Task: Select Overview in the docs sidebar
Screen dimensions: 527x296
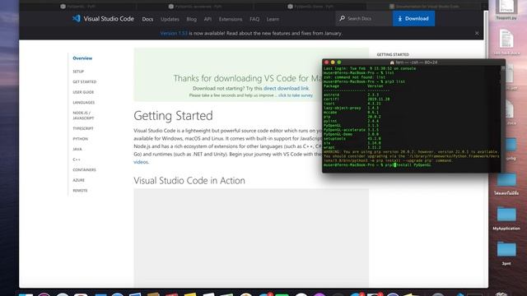Action: (x=82, y=58)
